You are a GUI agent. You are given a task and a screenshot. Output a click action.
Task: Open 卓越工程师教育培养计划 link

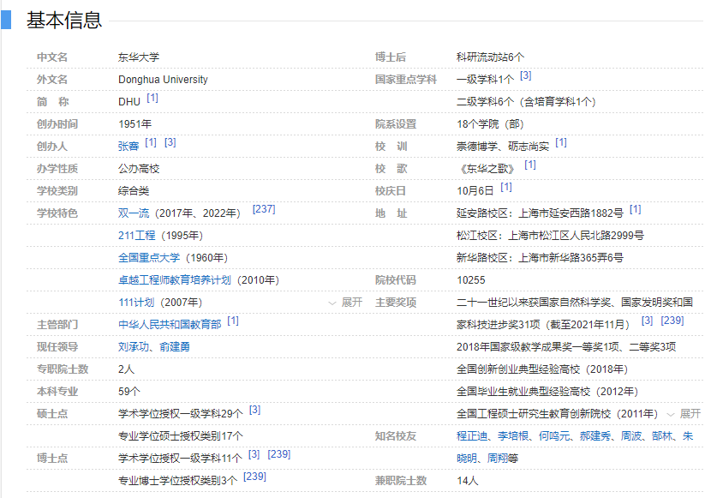tap(175, 280)
